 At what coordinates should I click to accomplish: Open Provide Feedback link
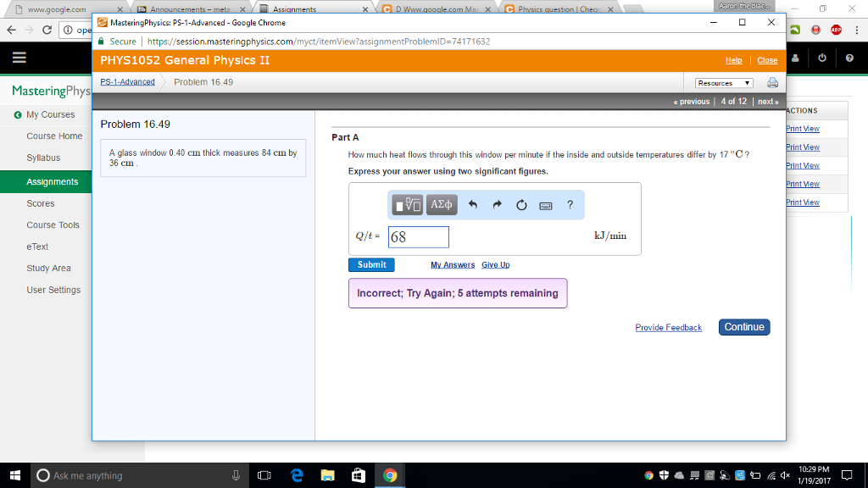(x=669, y=327)
